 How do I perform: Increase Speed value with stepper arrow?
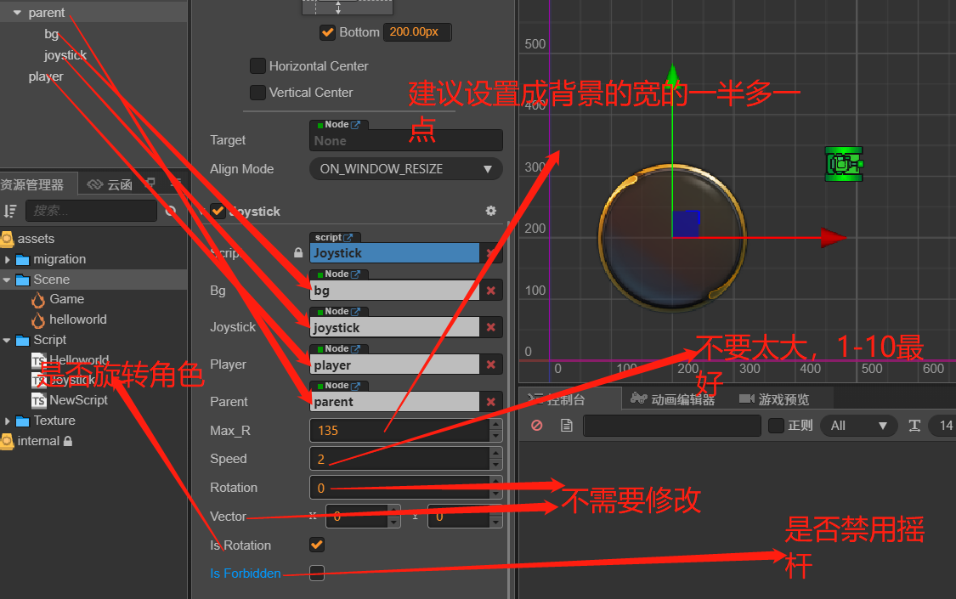click(495, 453)
